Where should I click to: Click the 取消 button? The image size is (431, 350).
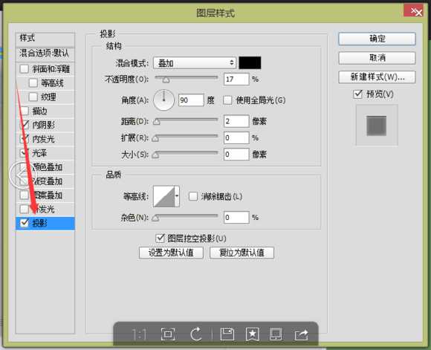[377, 58]
